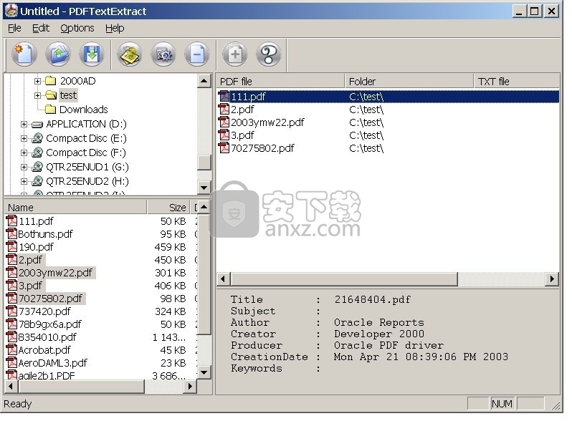
Task: Click the 2000AD folder icon
Action: point(50,81)
